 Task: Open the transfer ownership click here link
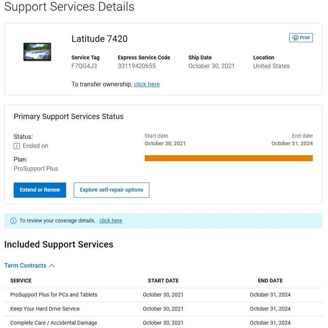(147, 84)
